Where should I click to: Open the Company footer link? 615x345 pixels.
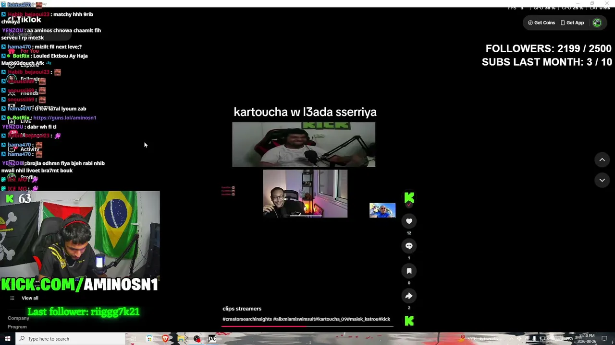click(18, 318)
